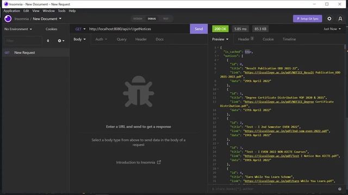Viewport: 348px width, 195px height.
Task: Click the sort order arrows icon
Action: point(48,41)
